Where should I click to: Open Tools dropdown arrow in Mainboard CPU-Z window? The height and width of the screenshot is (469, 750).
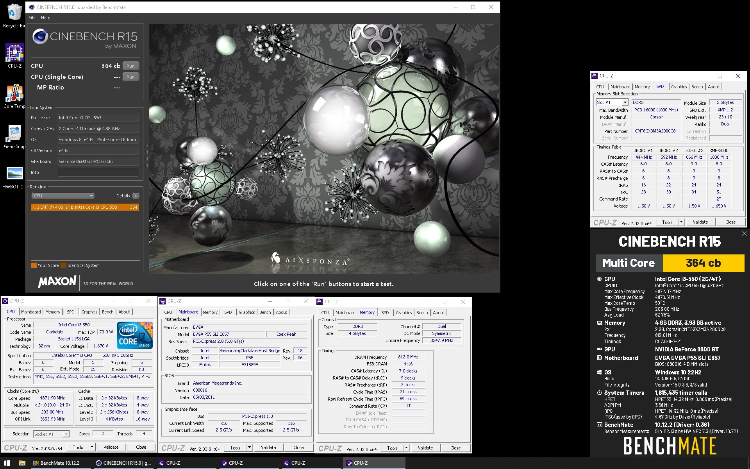coord(250,448)
